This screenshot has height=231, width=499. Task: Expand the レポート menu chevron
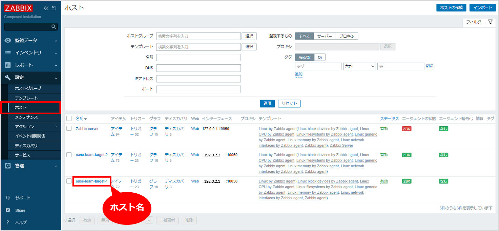[56, 65]
